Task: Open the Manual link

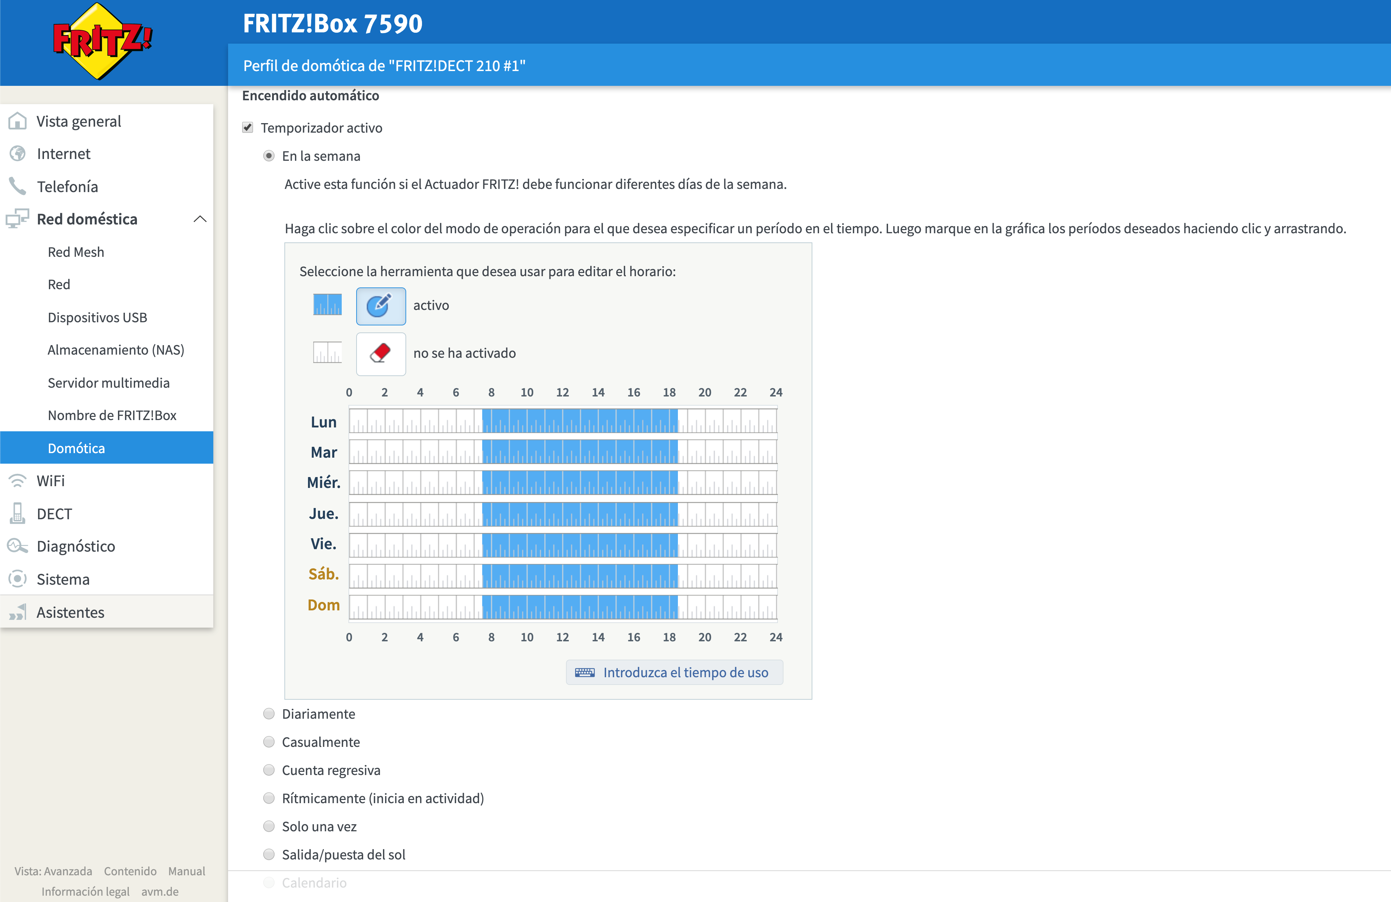Action: (x=187, y=871)
